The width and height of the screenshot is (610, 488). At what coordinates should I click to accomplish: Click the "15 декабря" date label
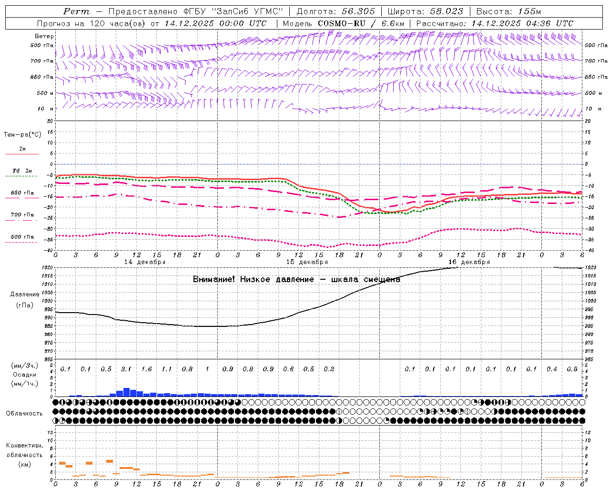click(x=307, y=262)
